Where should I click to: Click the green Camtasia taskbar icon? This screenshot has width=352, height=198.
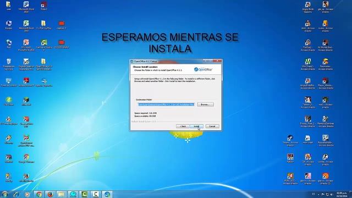pyautogui.click(x=84, y=194)
